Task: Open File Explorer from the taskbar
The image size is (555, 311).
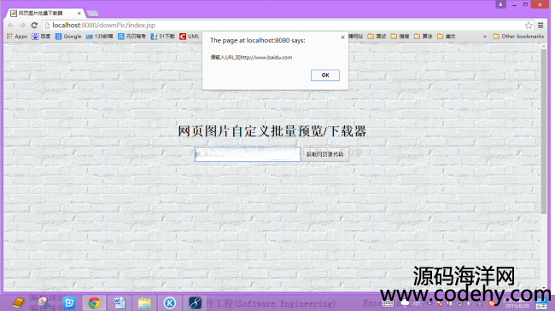Action: [144, 302]
